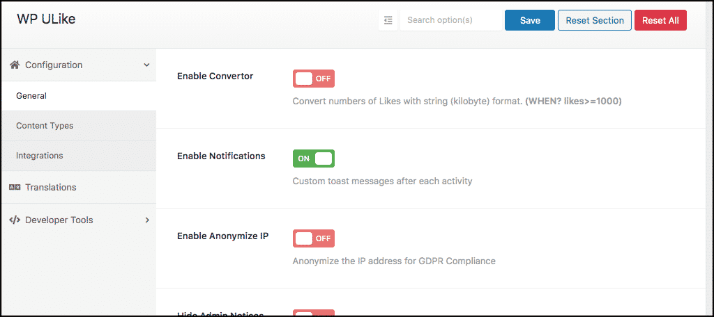Toggle the Enable Convertor switch

pos(314,79)
